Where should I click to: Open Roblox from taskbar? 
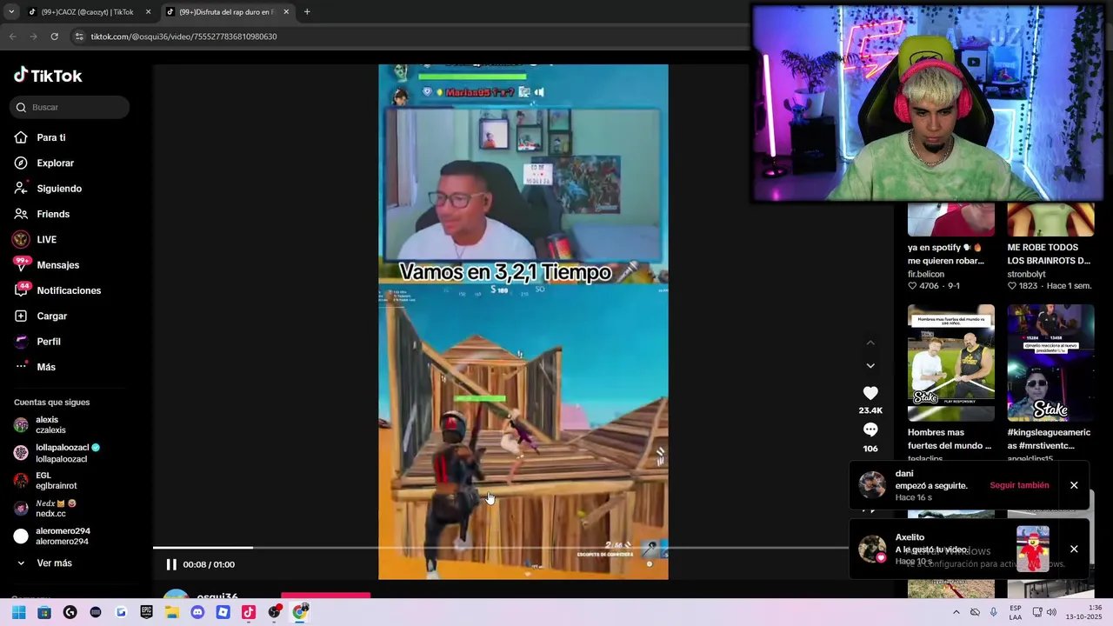tap(223, 612)
